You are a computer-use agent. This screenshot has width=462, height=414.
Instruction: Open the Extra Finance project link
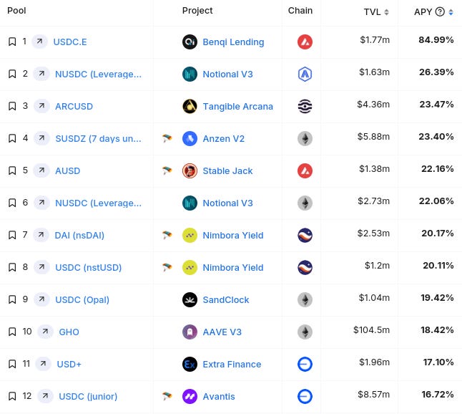[x=232, y=364]
